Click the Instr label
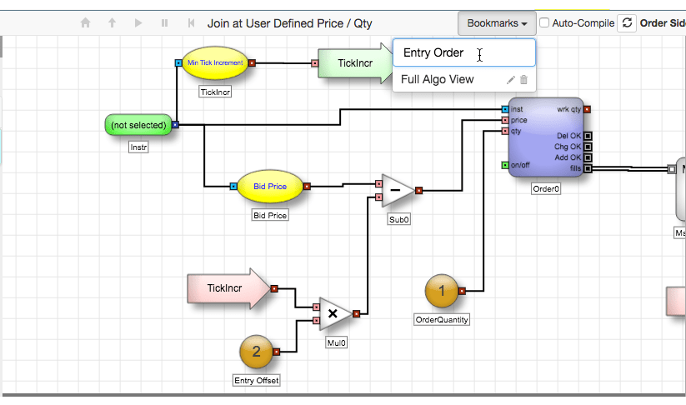686x405 pixels. pyautogui.click(x=138, y=147)
